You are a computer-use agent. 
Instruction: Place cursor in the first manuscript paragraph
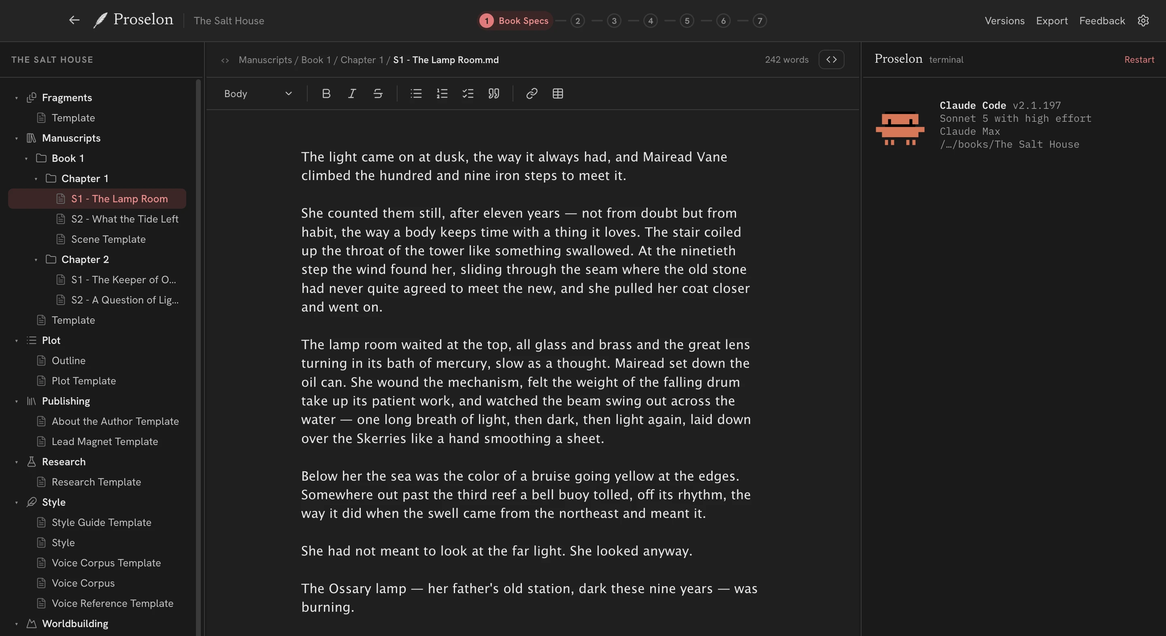[514, 166]
